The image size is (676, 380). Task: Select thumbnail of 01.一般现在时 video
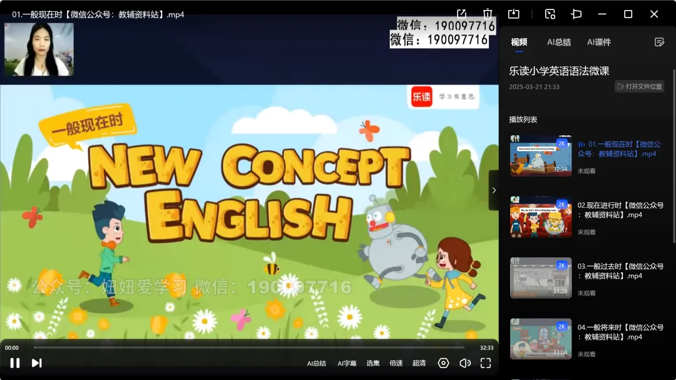click(541, 156)
